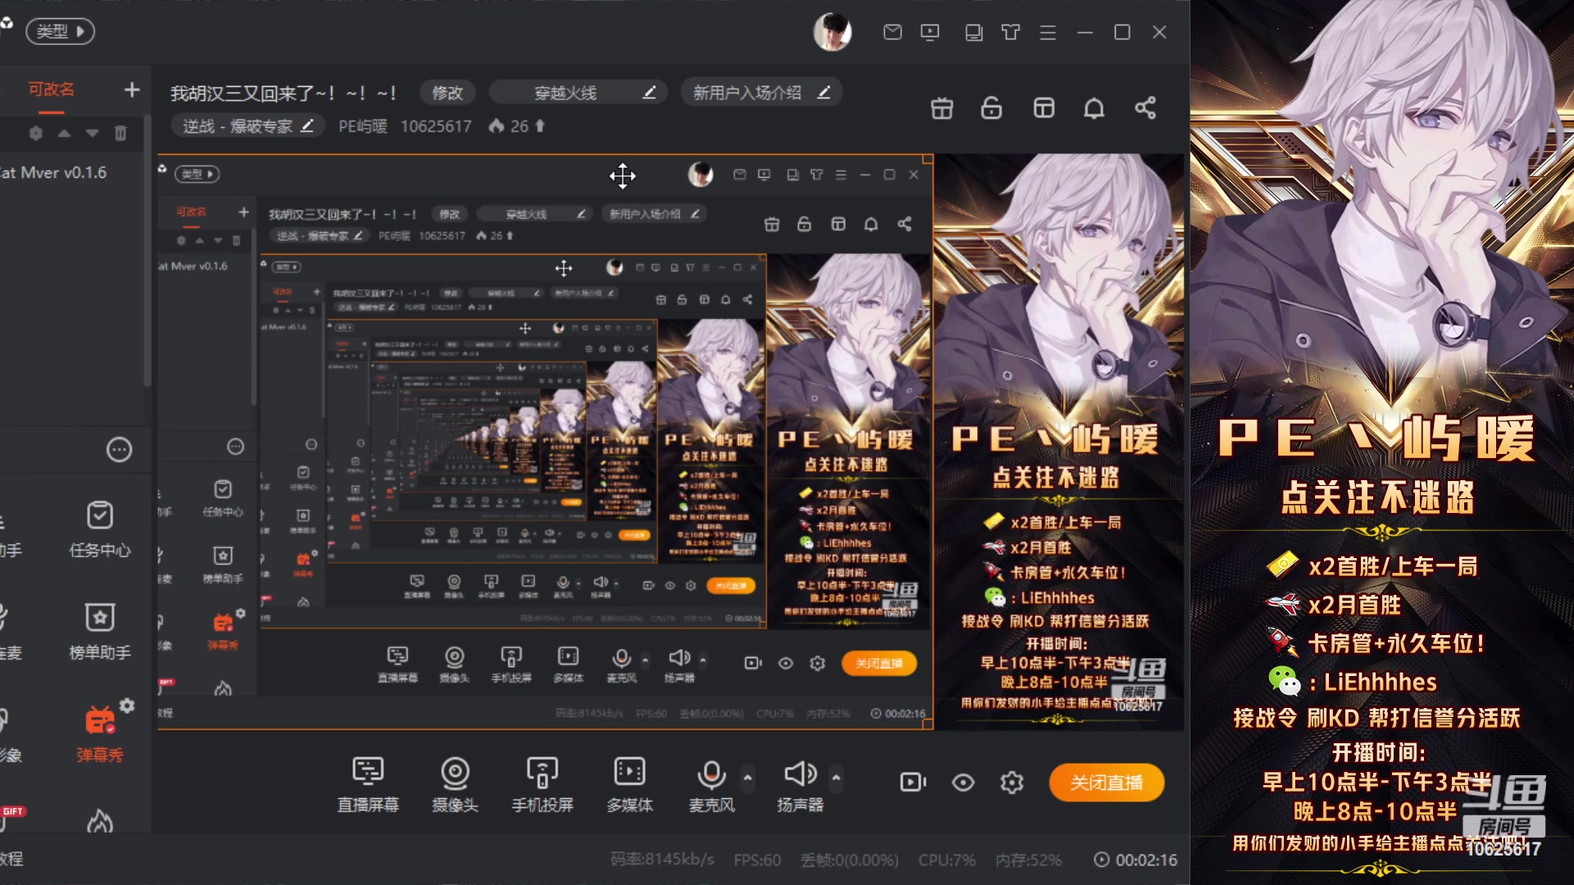Click the GIFT badge tool
Screen dimensions: 1574x885
(13, 811)
